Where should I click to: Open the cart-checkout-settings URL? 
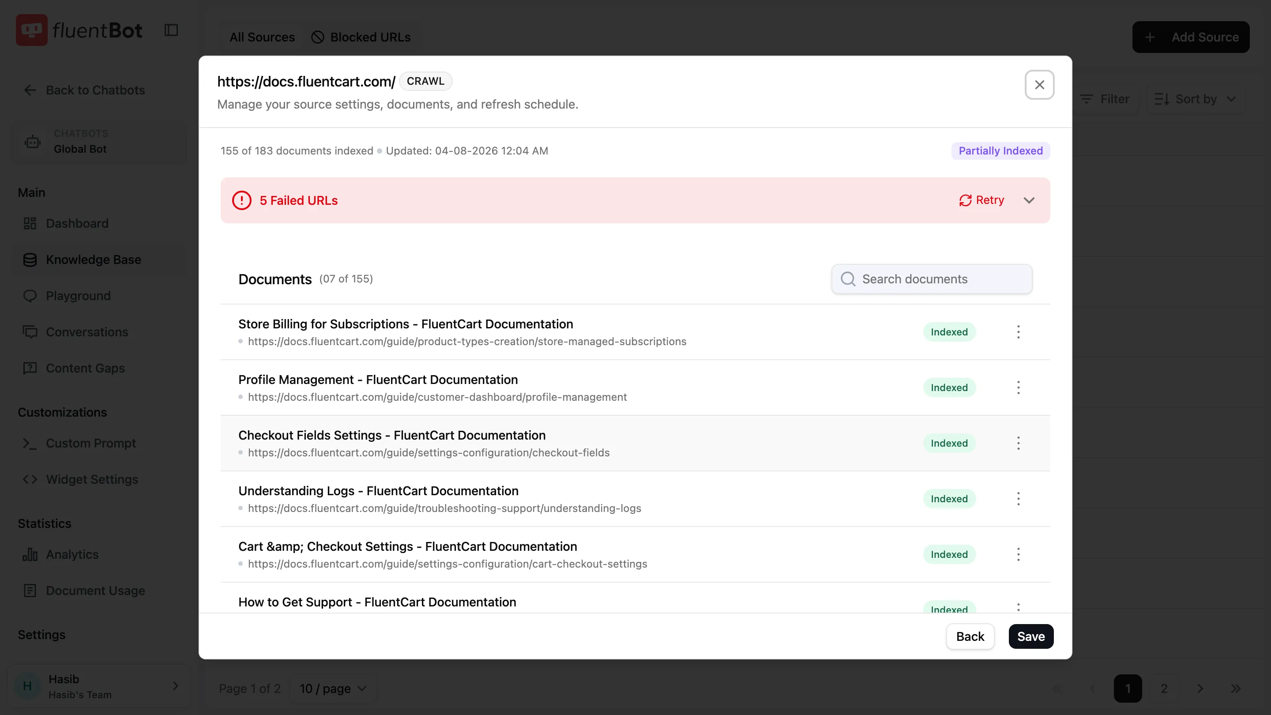click(447, 564)
